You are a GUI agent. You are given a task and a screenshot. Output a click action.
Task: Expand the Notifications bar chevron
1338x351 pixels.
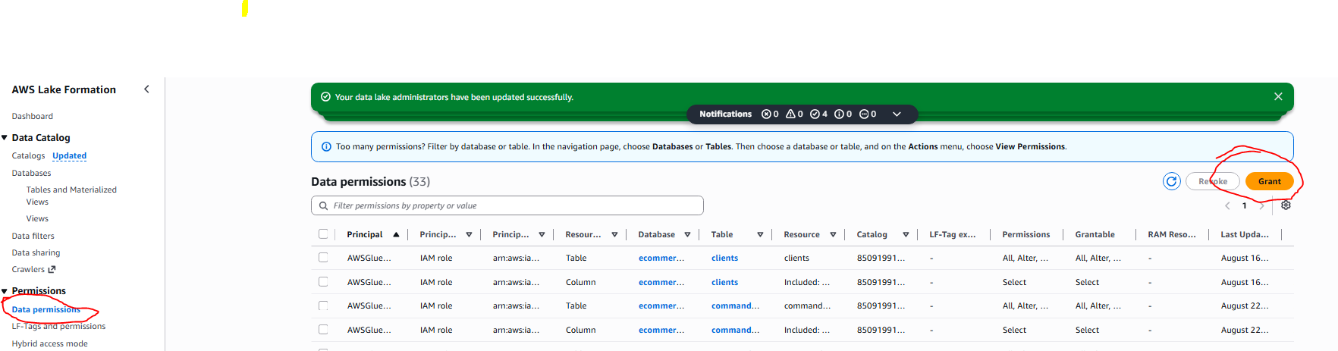[897, 114]
